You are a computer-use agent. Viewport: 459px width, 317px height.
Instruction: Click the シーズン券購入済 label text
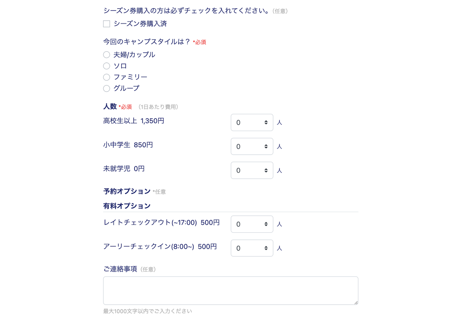140,24
